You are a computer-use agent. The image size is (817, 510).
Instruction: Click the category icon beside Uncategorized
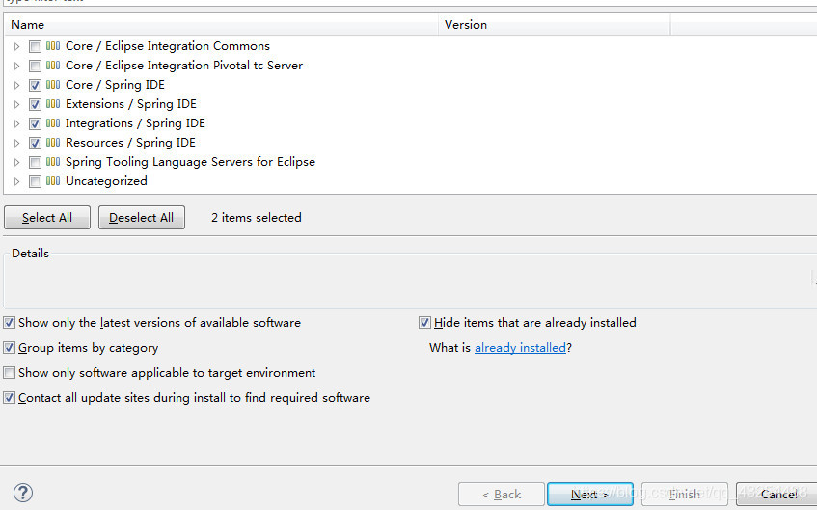click(x=53, y=181)
